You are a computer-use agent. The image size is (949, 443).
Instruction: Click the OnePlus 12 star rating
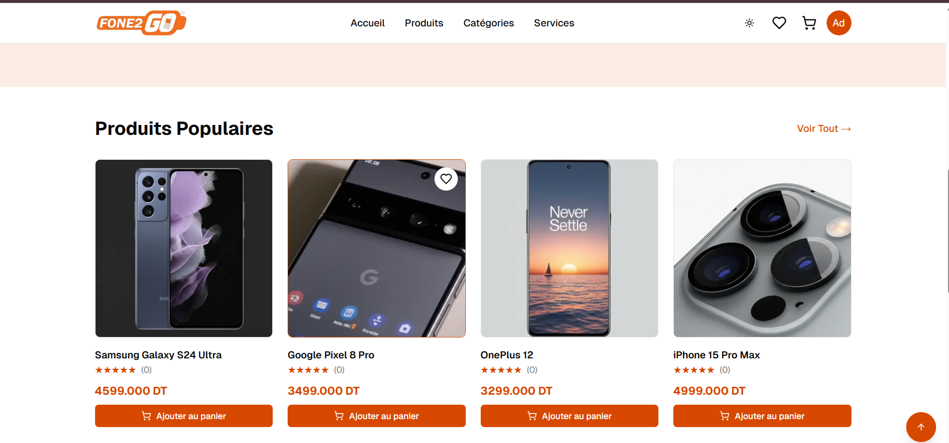coord(501,370)
